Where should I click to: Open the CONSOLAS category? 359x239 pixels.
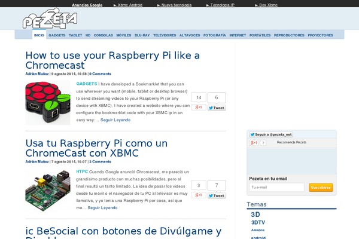point(104,35)
